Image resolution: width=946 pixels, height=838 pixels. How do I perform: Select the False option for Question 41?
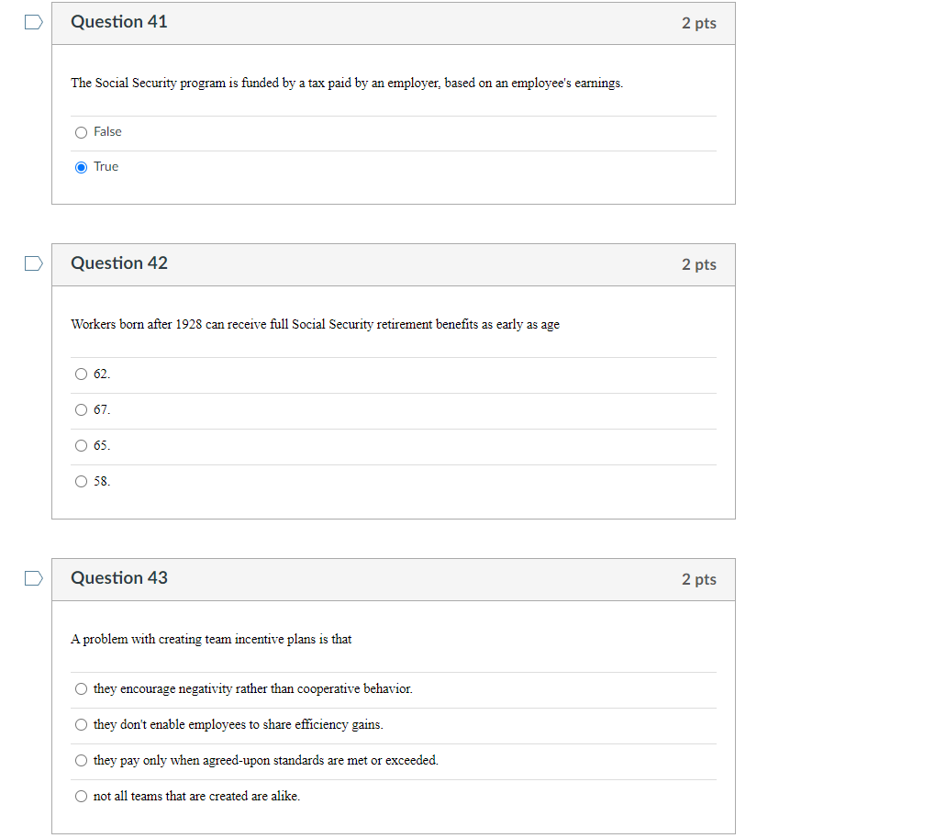(81, 131)
